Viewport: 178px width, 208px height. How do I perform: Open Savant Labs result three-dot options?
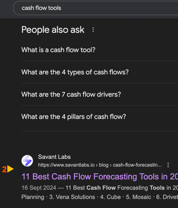[168, 165]
